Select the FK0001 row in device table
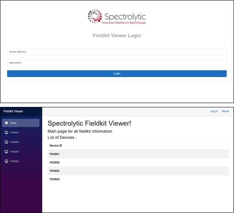Viewport: 234px width, 213px height. click(138, 154)
